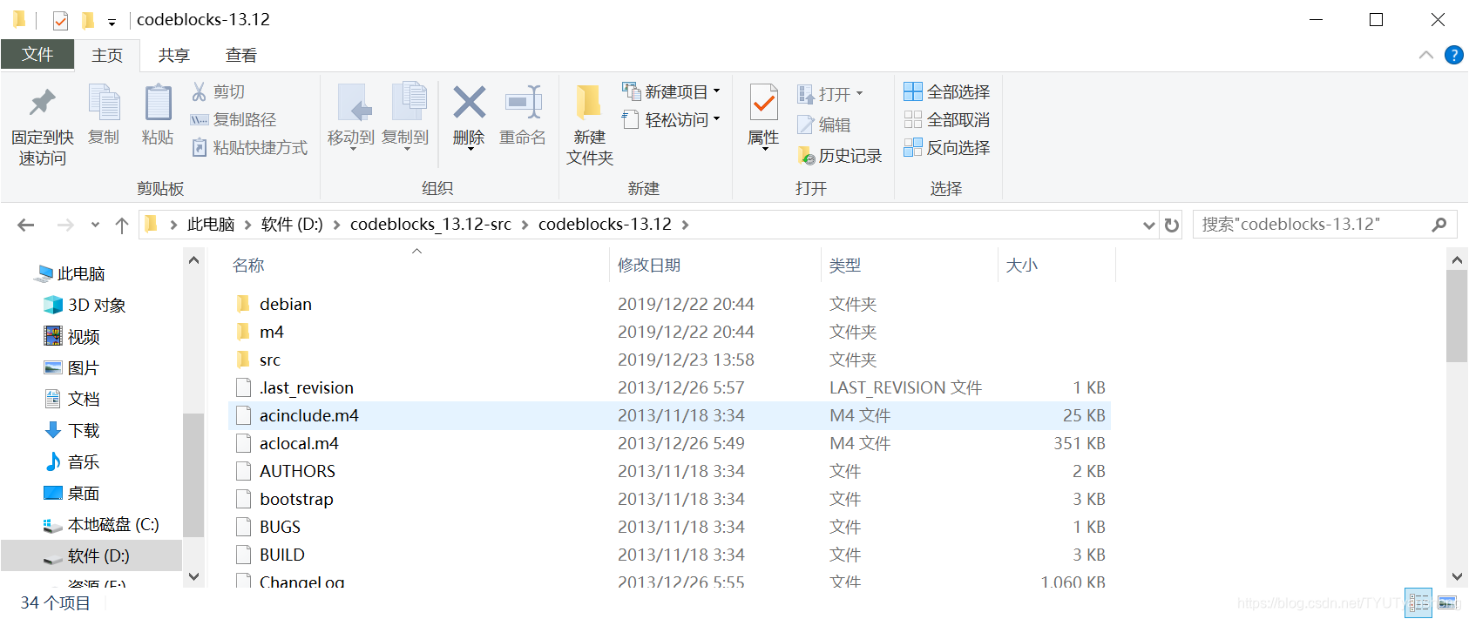Select Documents (文档) in the sidebar

point(72,399)
